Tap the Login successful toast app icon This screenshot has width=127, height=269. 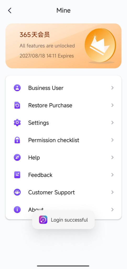tap(43, 220)
